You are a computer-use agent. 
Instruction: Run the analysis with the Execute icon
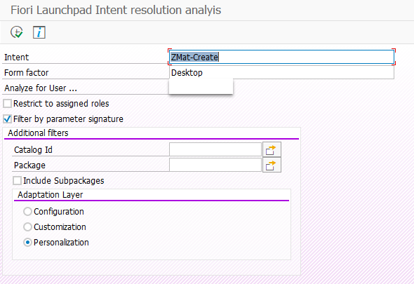coord(17,32)
